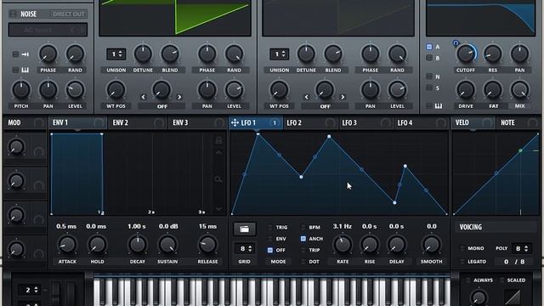Click the filter DRIVE knob
This screenshot has height=306, width=544.
[465, 90]
